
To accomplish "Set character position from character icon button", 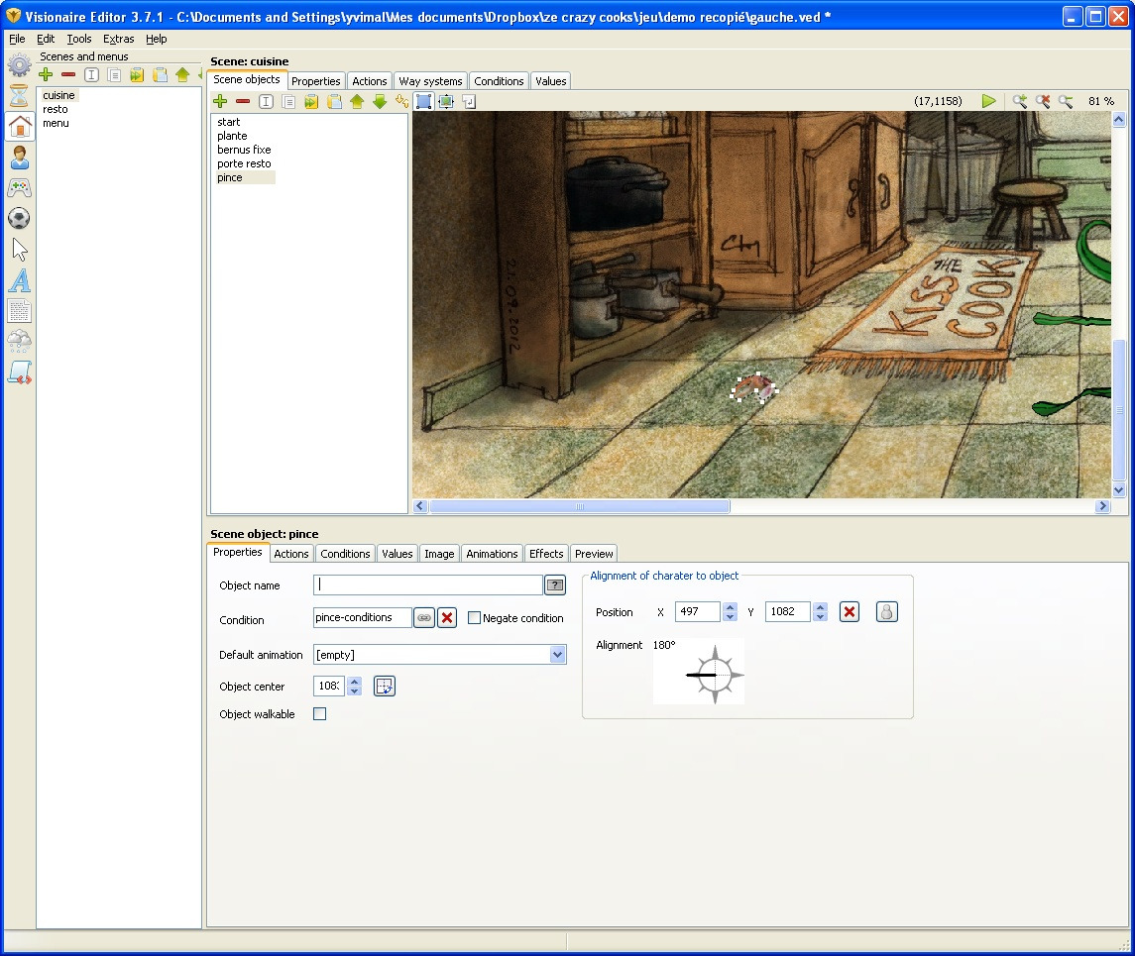I will (x=887, y=612).
